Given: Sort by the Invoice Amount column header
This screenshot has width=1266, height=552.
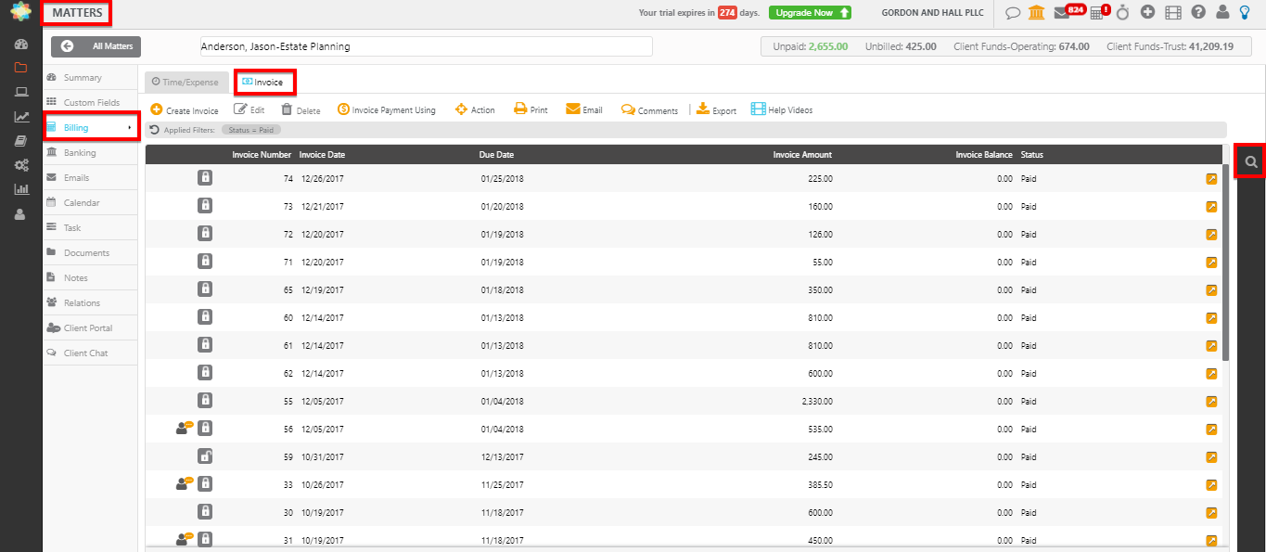Looking at the screenshot, I should coord(802,155).
